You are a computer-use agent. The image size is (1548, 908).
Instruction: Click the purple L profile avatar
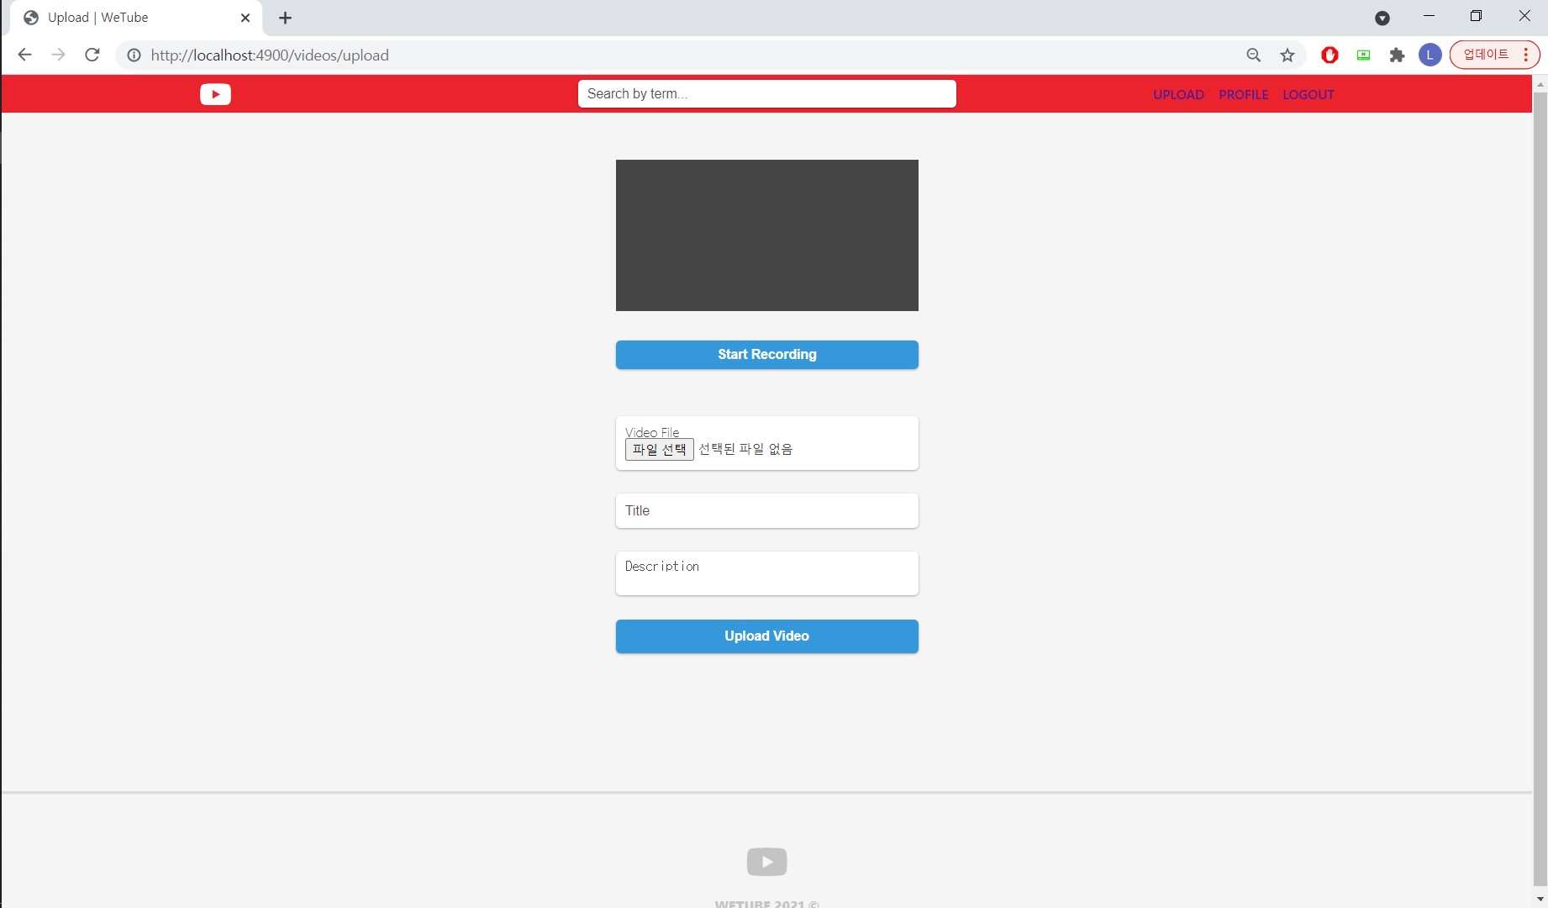(x=1430, y=55)
